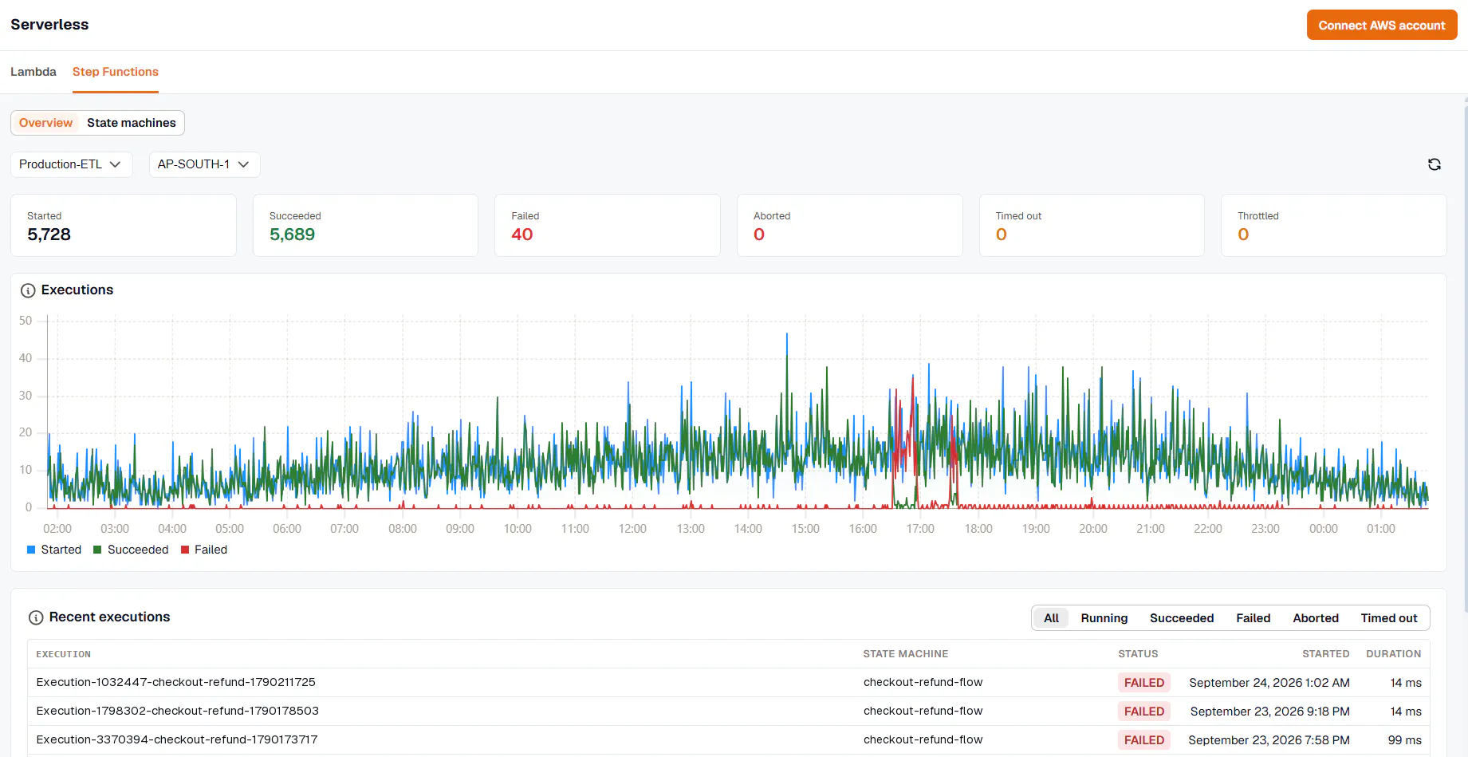Viewport: 1468px width, 757px height.
Task: Toggle the Started legend swatch
Action: pyautogui.click(x=31, y=550)
